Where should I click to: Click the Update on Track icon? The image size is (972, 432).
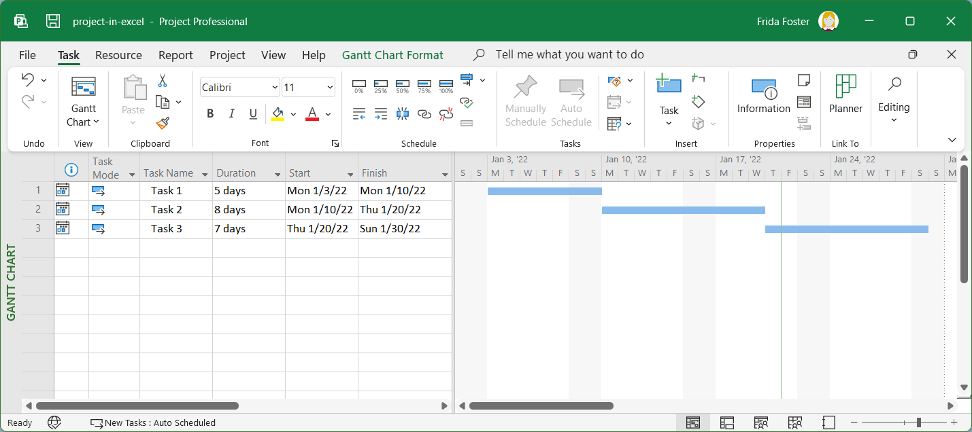tap(467, 80)
